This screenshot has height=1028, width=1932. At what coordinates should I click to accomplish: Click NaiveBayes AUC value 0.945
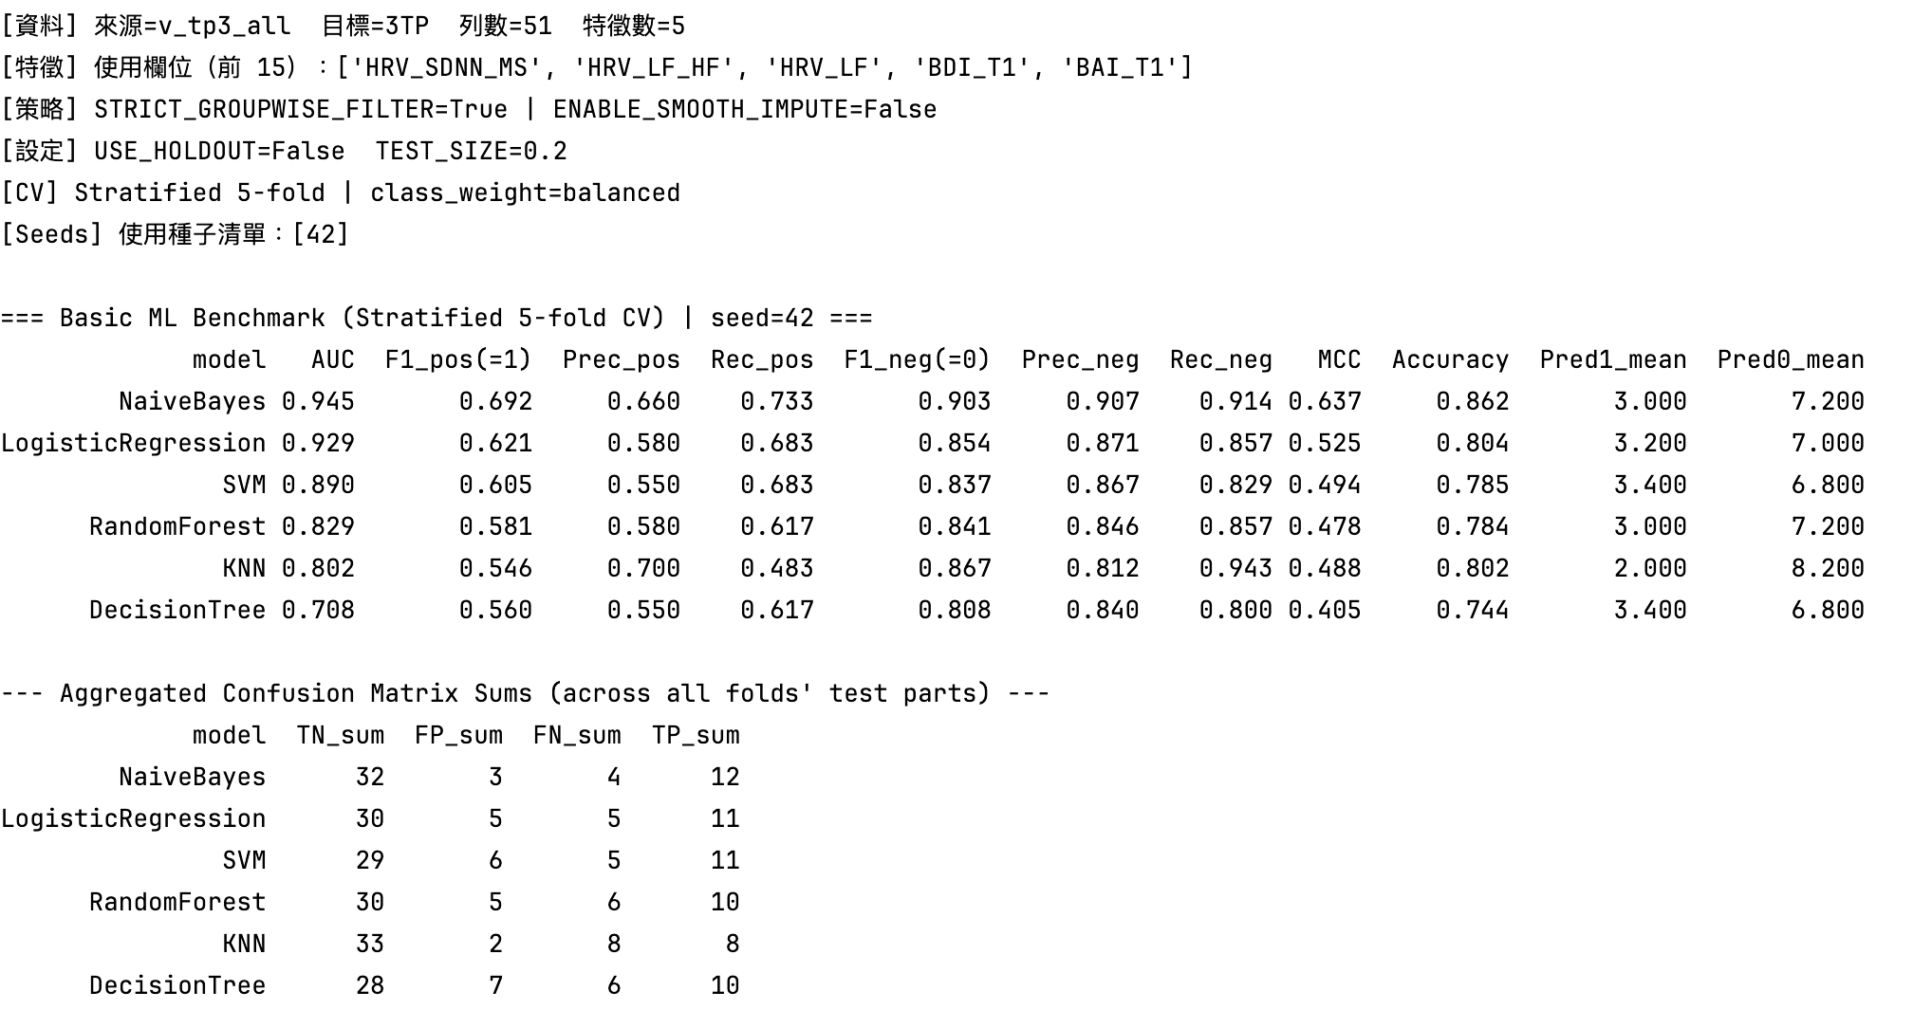[318, 402]
